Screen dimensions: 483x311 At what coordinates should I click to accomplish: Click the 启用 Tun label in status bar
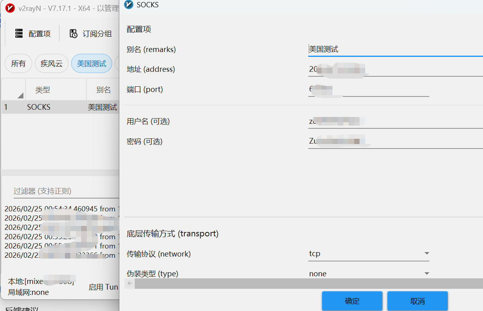[x=103, y=287]
